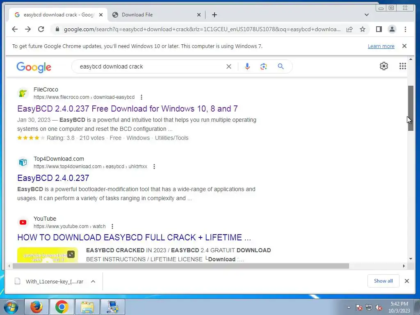View site information lock icon

(x=57, y=29)
